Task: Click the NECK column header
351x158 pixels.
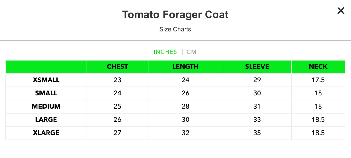Action: point(318,67)
